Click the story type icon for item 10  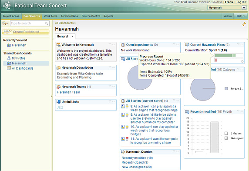click(123, 127)
